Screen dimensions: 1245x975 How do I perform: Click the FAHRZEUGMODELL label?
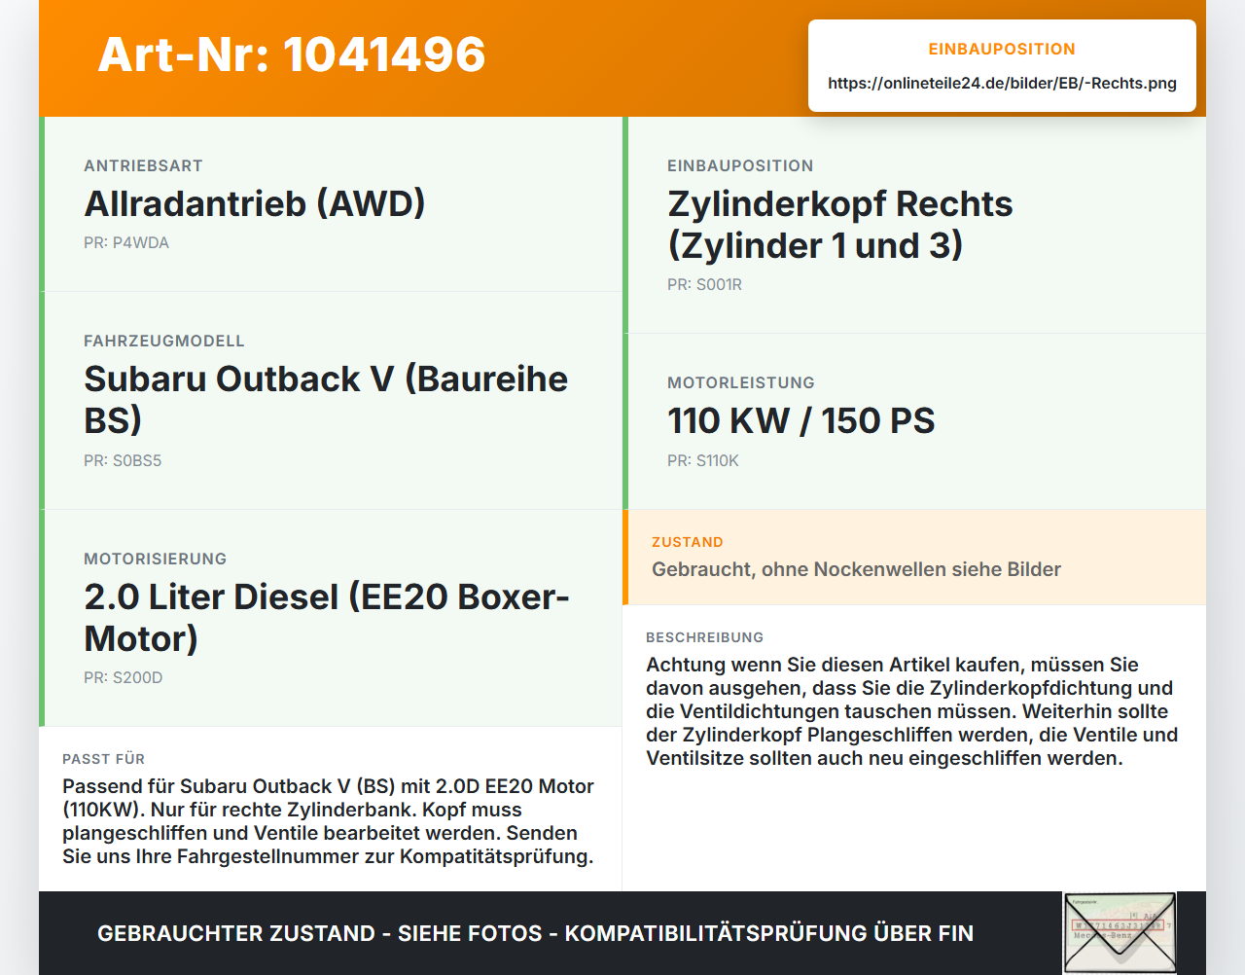coord(164,341)
